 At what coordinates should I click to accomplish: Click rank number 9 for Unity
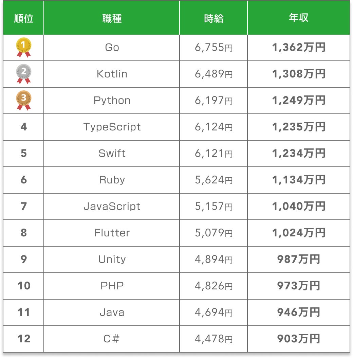(24, 259)
